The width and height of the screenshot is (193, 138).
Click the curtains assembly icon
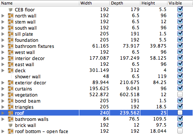tap(11, 89)
